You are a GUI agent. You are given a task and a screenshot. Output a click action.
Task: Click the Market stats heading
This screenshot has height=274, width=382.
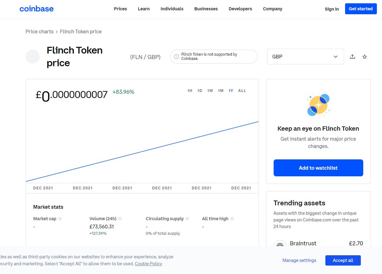tap(48, 207)
